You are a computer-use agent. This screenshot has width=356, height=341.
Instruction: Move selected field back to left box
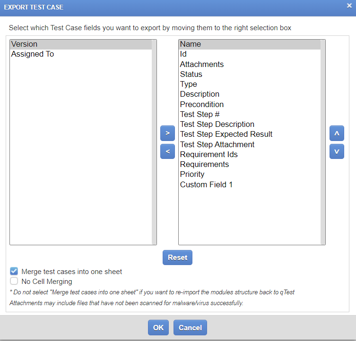point(167,151)
